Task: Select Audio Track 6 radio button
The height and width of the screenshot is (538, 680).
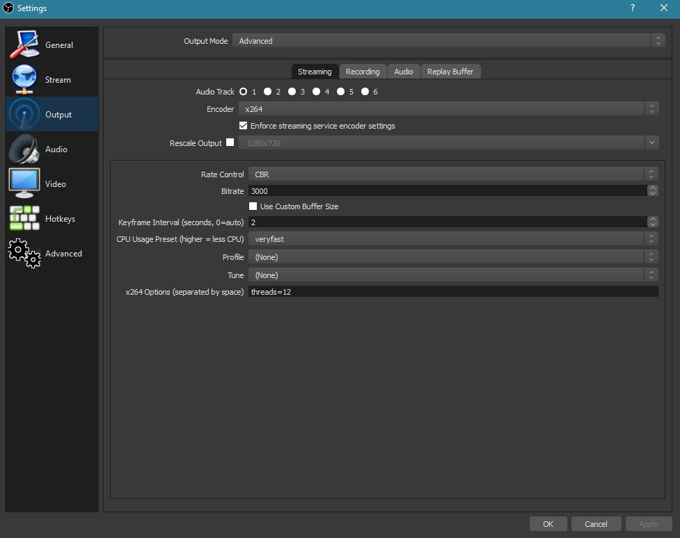Action: [365, 91]
